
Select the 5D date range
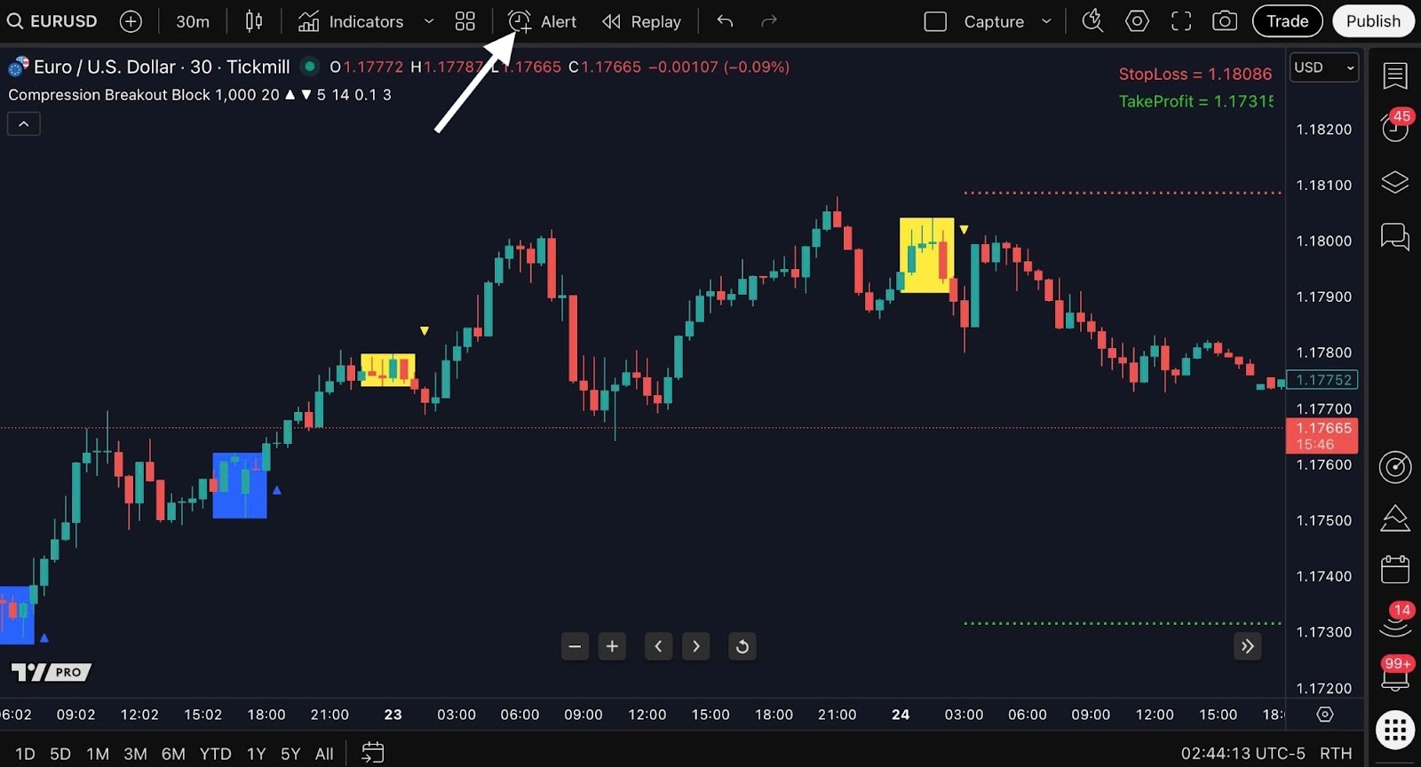(60, 754)
